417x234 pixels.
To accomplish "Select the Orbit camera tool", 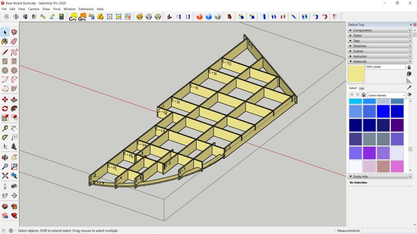I will (x=5, y=157).
